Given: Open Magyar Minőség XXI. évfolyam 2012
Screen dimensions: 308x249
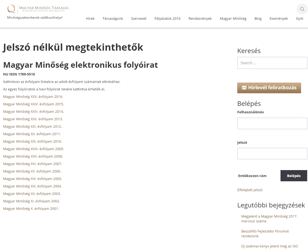Looking at the screenshot, I should (x=33, y=126).
